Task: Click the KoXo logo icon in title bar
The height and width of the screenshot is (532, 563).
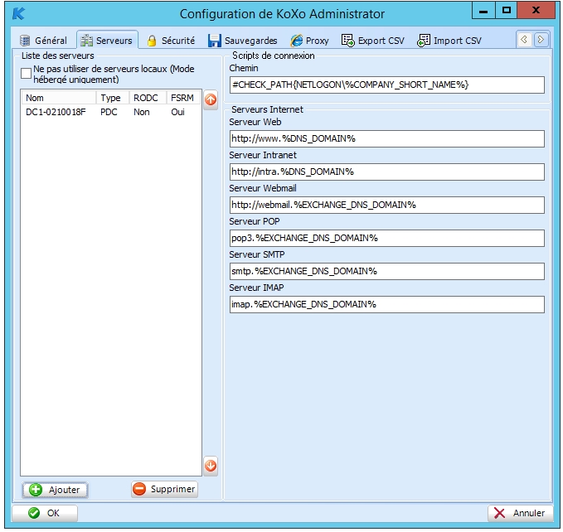Action: click(x=18, y=14)
